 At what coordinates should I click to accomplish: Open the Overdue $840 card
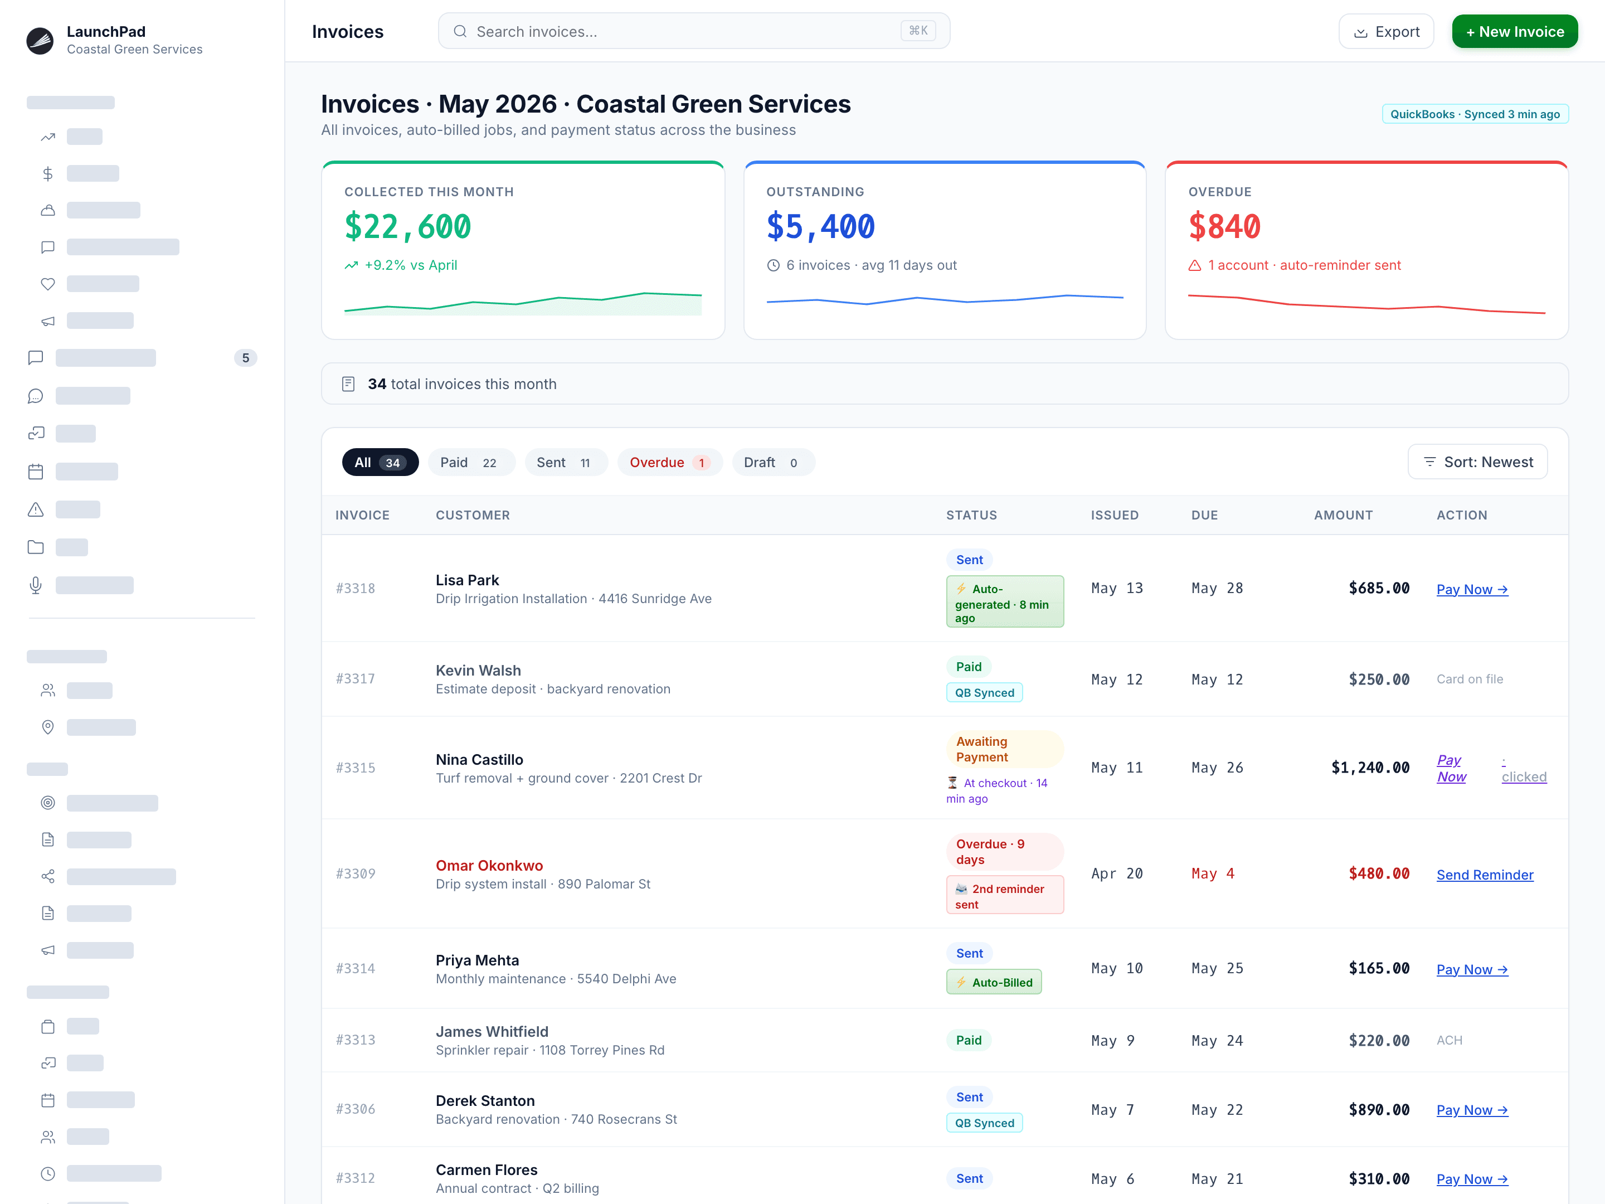pos(1367,250)
